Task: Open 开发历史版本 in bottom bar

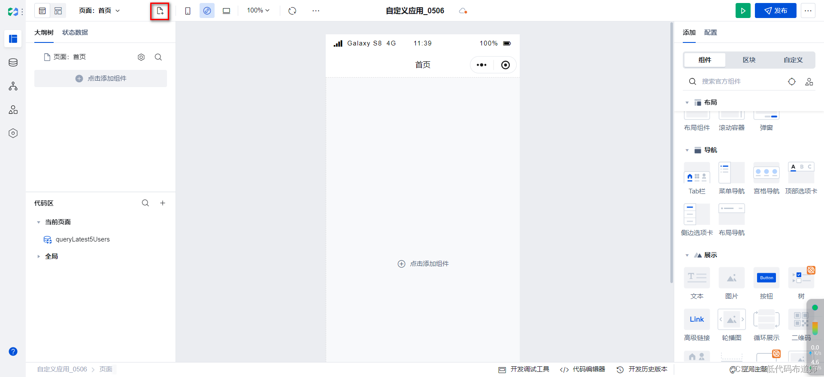Action: (642, 369)
